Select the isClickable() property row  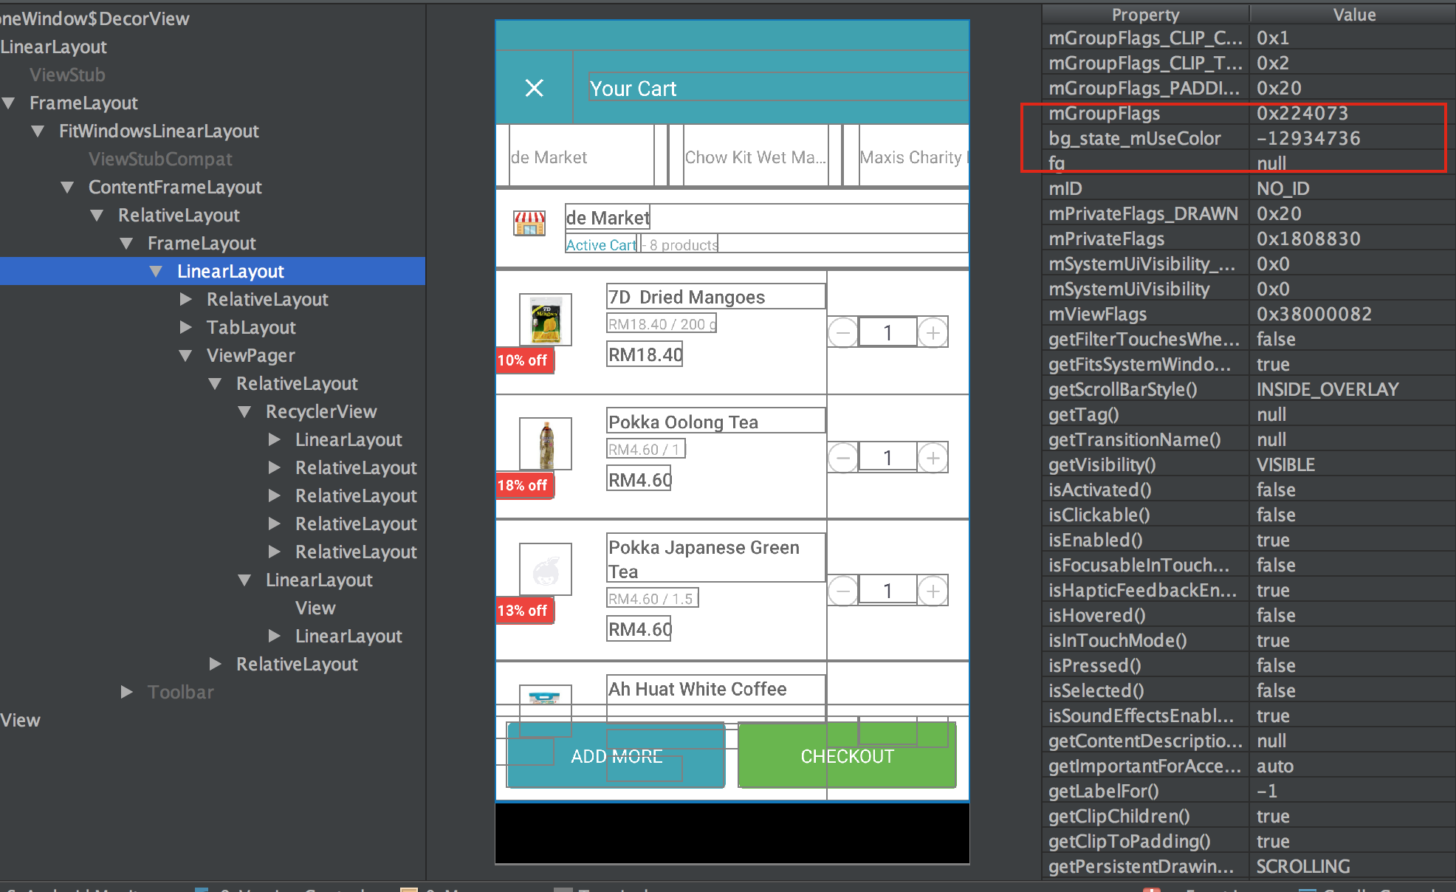tap(1249, 515)
